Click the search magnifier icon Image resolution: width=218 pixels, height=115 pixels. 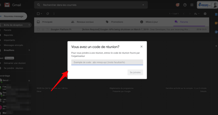point(39,5)
